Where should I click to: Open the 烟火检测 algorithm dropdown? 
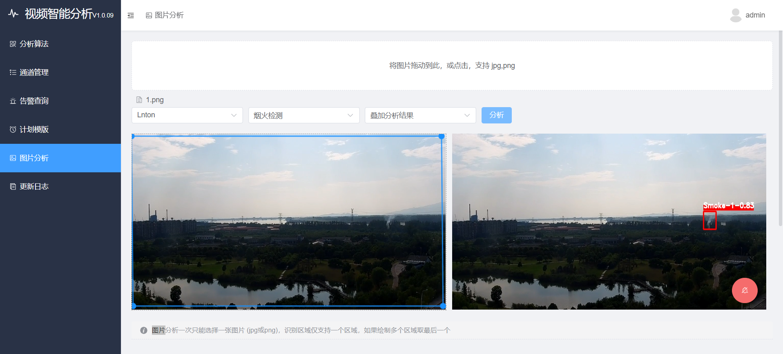[304, 115]
